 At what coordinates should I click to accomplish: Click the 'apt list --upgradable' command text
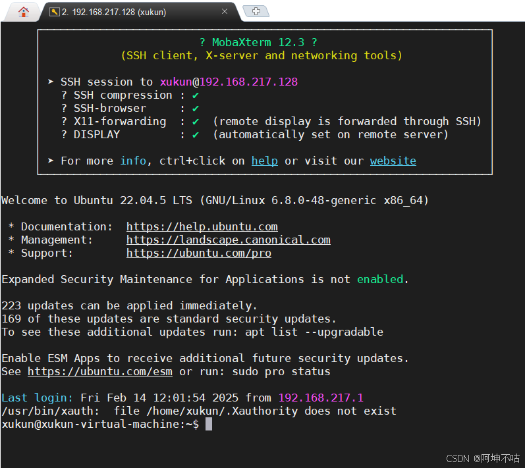click(x=314, y=332)
